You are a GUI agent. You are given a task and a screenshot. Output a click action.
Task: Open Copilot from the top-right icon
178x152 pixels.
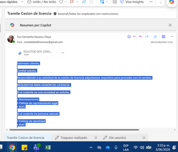172,2
